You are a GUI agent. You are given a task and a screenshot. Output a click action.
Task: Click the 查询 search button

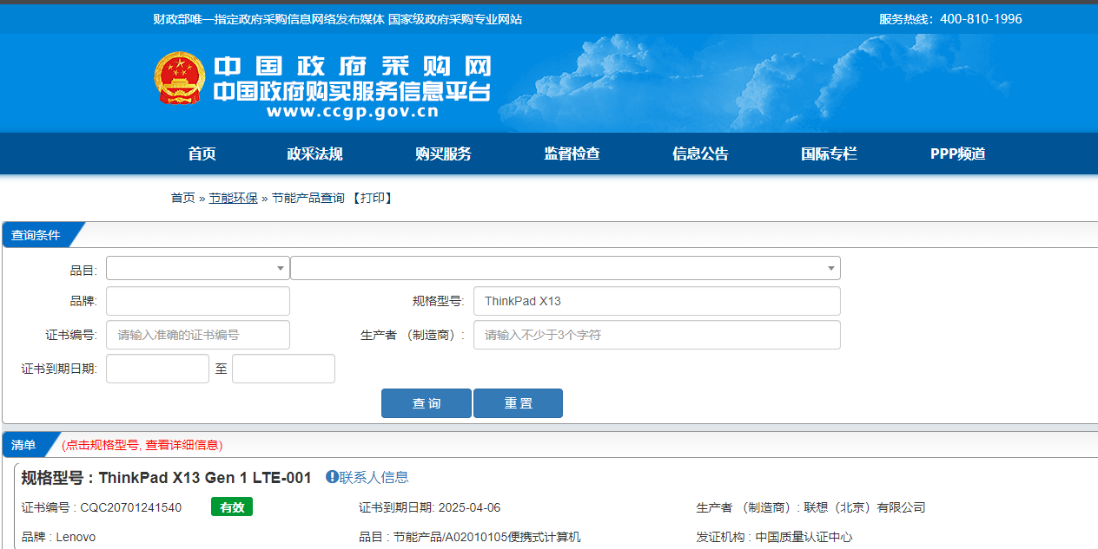coord(427,403)
